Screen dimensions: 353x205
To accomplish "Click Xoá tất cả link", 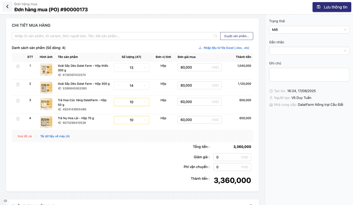I will pyautogui.click(x=25, y=136).
